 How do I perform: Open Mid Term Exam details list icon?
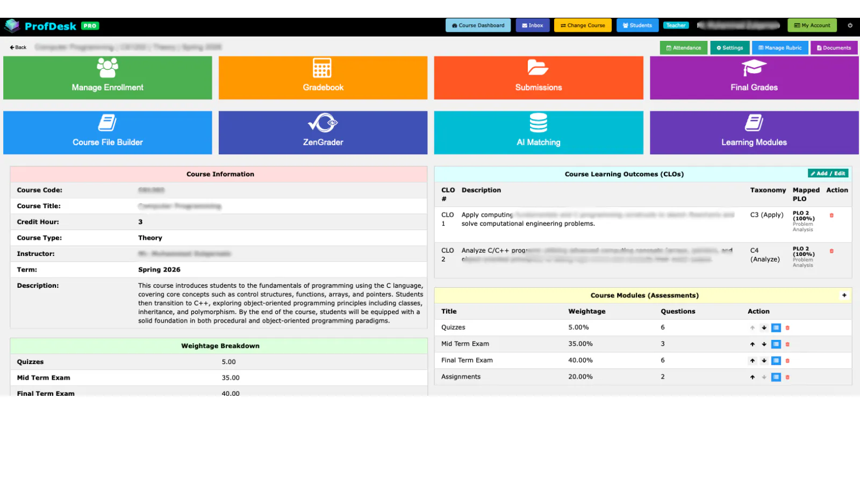pyautogui.click(x=776, y=344)
